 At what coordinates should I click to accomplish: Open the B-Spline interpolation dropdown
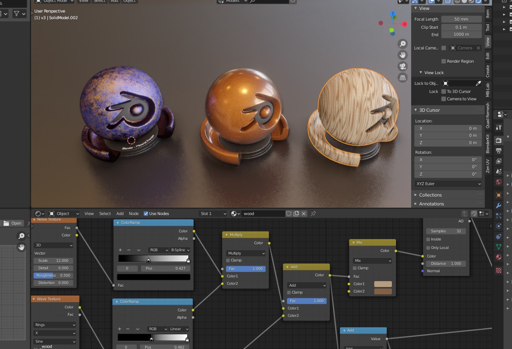pos(180,250)
